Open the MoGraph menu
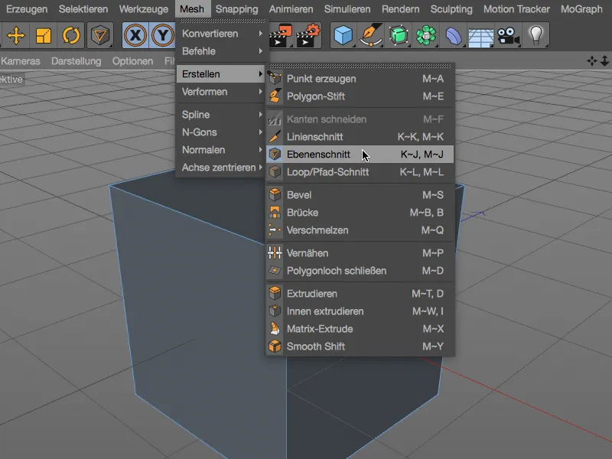 point(581,9)
